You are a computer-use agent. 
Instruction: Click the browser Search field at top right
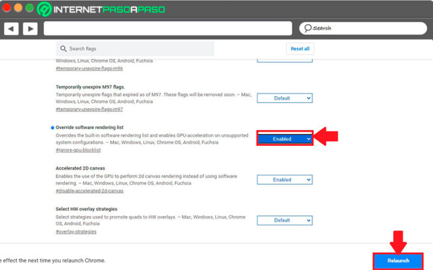click(x=363, y=28)
